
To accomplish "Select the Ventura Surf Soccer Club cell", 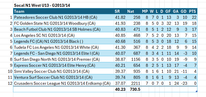I will point(63,77).
